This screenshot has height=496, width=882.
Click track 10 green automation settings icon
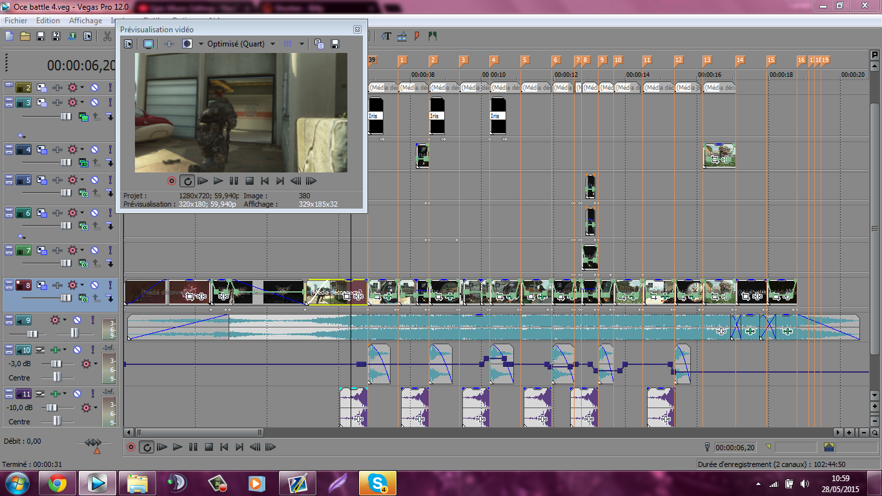[56, 350]
